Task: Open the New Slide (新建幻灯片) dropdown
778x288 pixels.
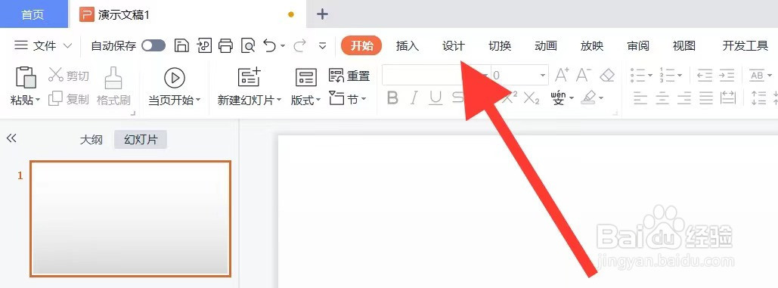Action: click(x=250, y=100)
